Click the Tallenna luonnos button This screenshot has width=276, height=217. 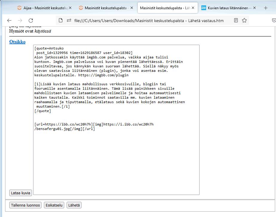point(25,205)
